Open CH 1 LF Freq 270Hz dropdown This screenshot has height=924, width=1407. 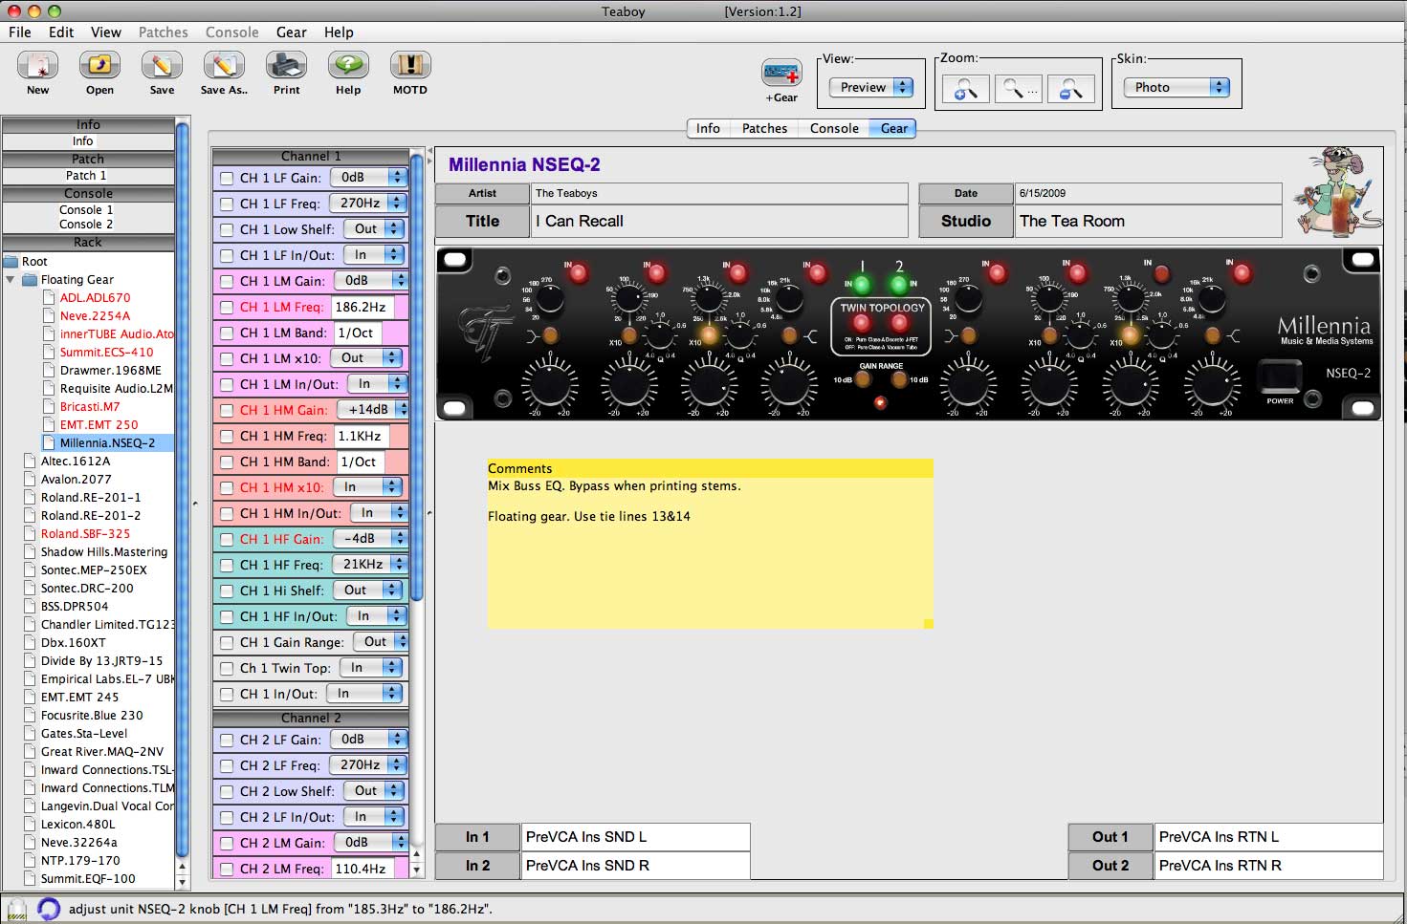click(367, 203)
